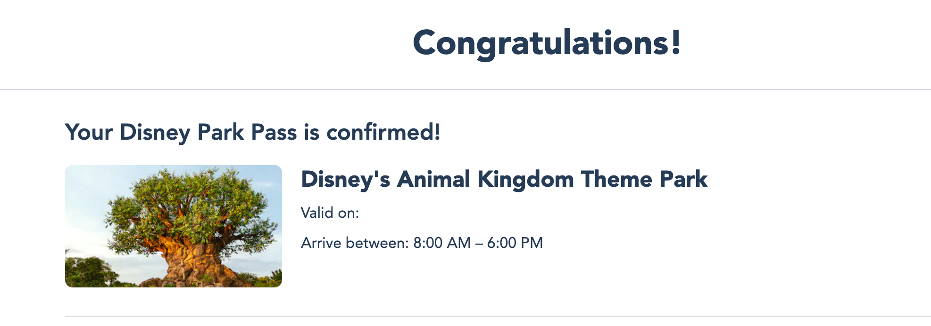Click the divider line below the park photo
Viewport: 931px width, 326px height.
tap(498, 316)
